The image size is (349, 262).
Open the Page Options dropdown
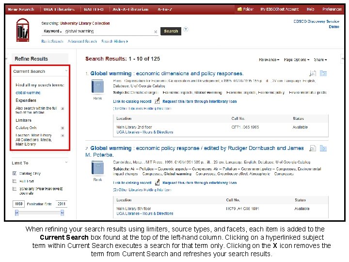tap(297, 60)
